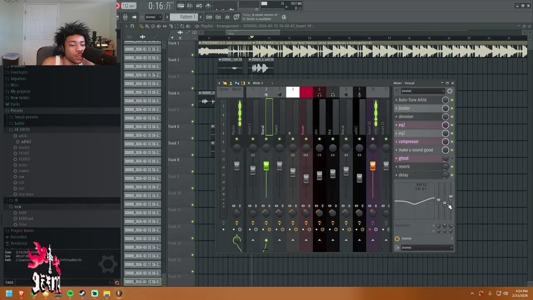The width and height of the screenshot is (533, 300).
Task: Select the zoom tool in playlist toolbar
Action: [x=182, y=26]
